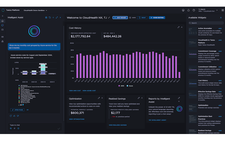This screenshot has width=225, height=141.
Task: Open Intelligent Assist settings globe icon
Action: click(46, 18)
